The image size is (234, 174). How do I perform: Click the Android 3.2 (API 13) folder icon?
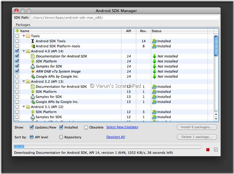point(28,82)
